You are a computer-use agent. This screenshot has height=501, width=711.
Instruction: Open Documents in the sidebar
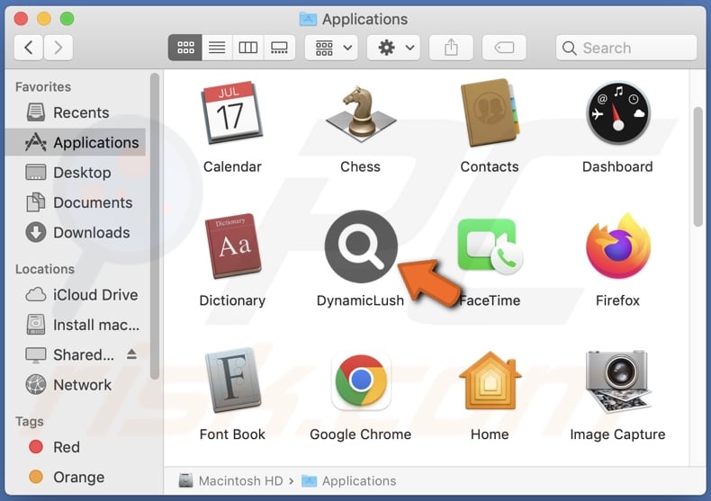[x=76, y=202]
